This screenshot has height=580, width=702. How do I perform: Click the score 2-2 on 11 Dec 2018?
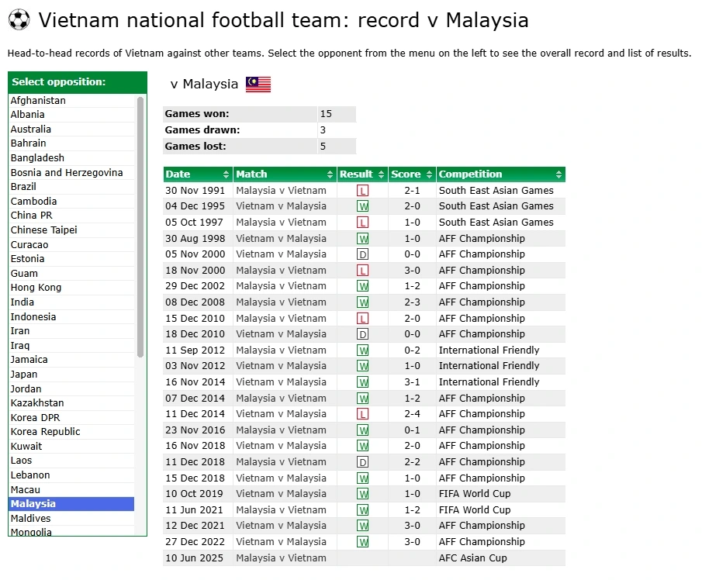coord(413,462)
